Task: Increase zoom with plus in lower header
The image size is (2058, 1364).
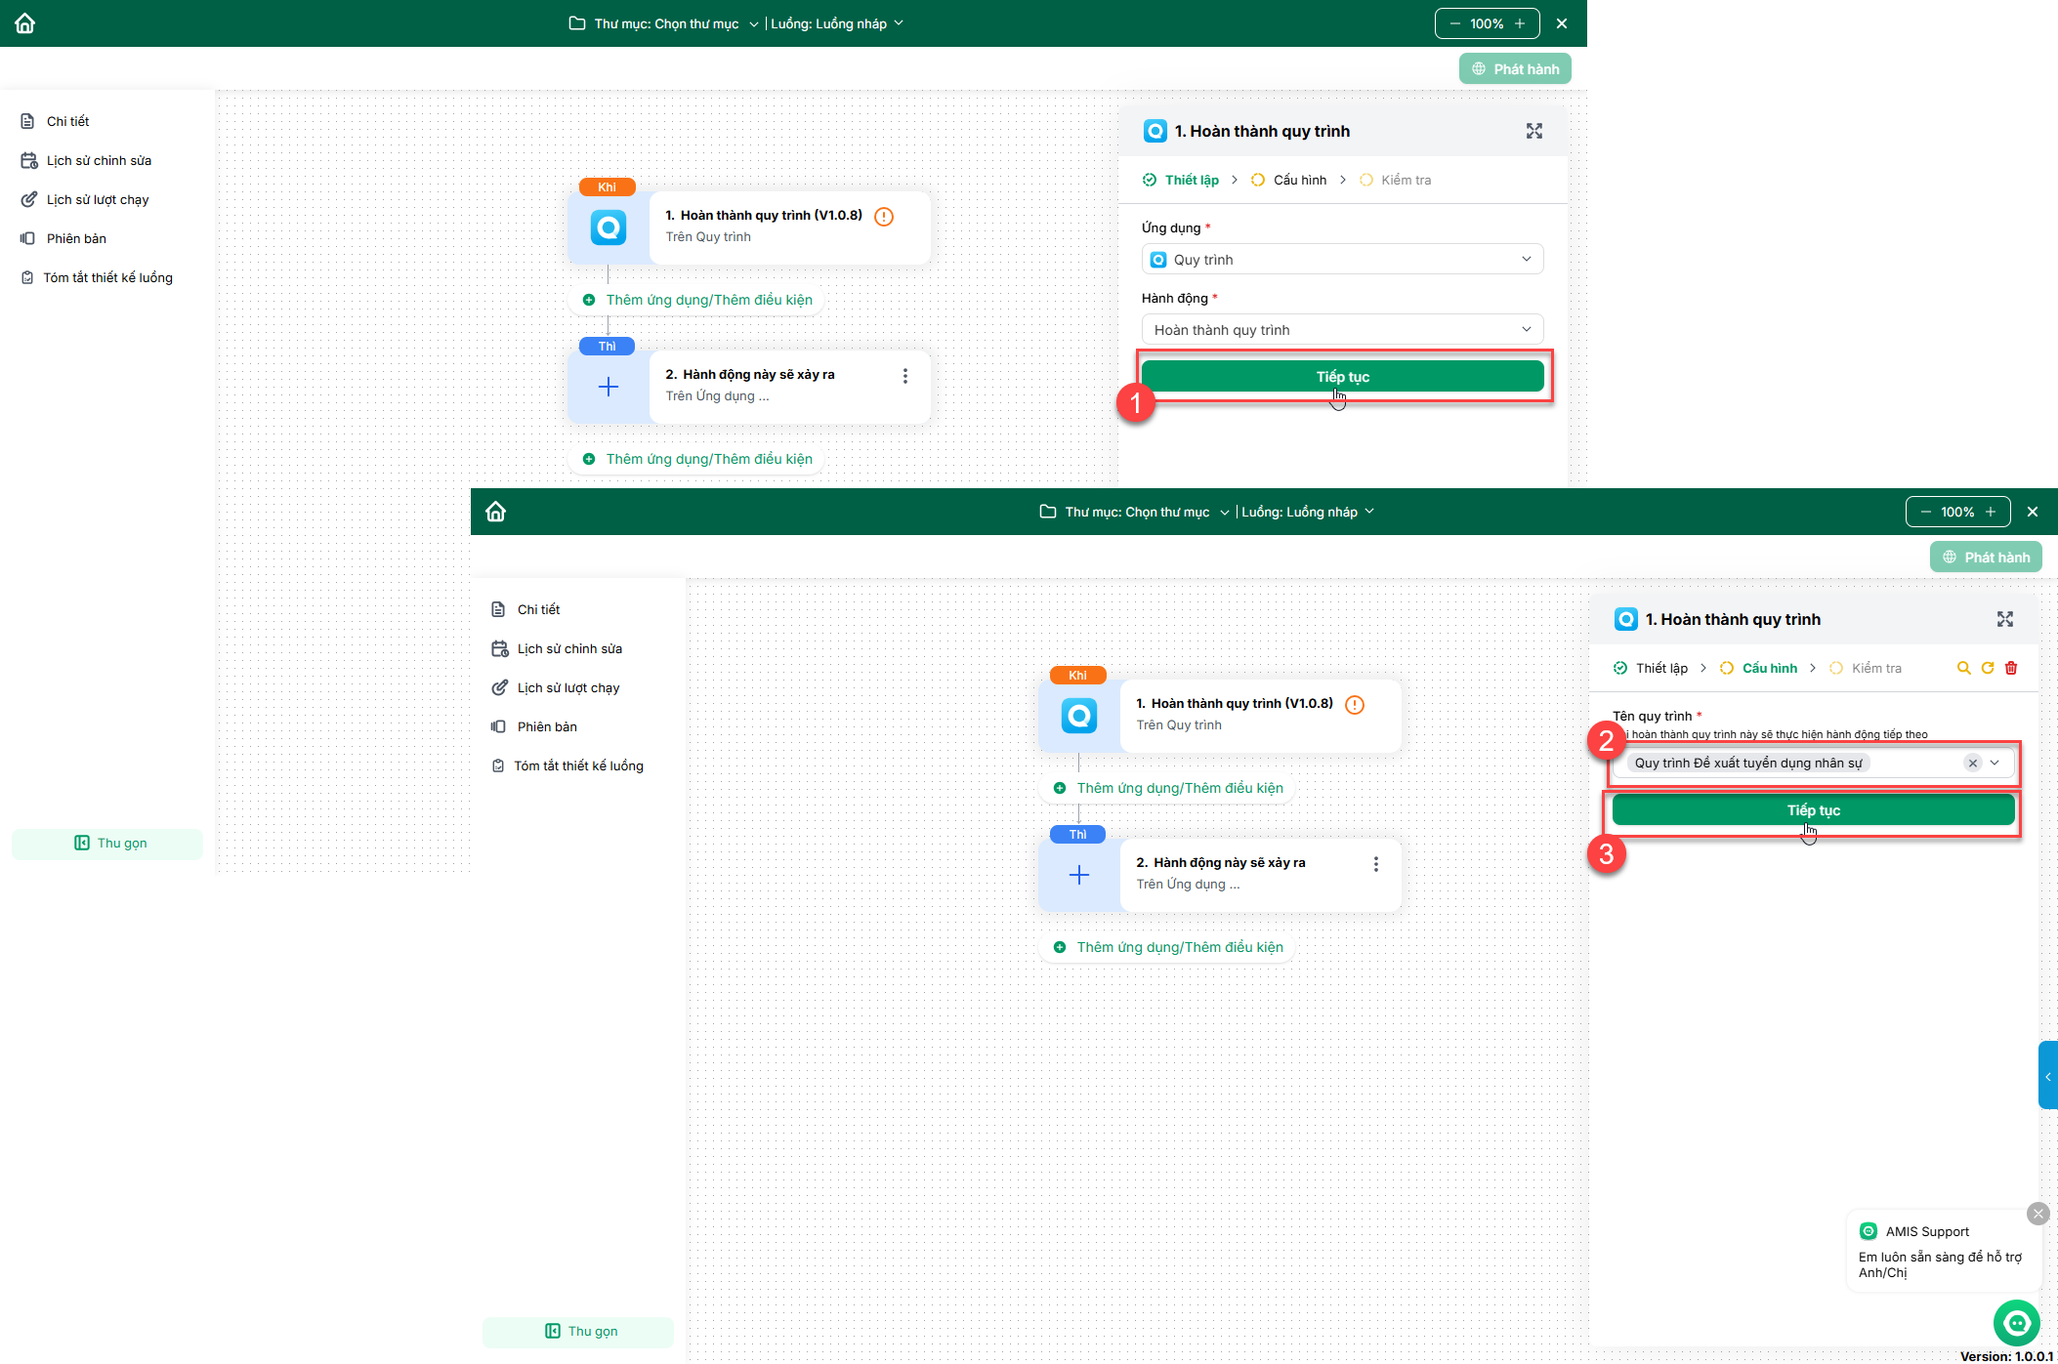Action: click(1991, 512)
